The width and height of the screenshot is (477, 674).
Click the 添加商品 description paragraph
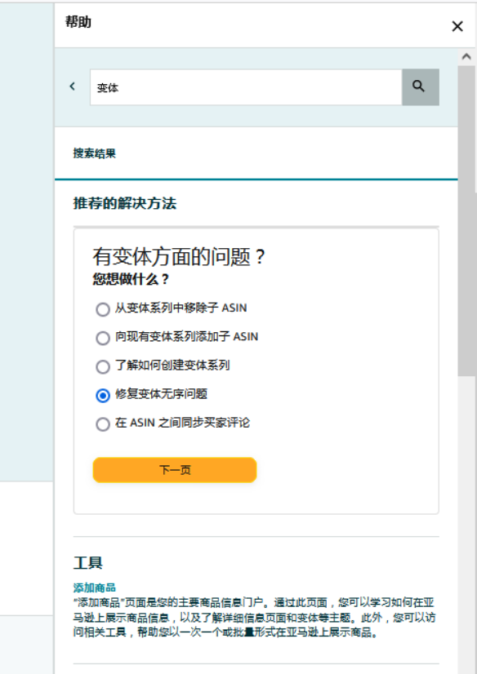pyautogui.click(x=254, y=617)
